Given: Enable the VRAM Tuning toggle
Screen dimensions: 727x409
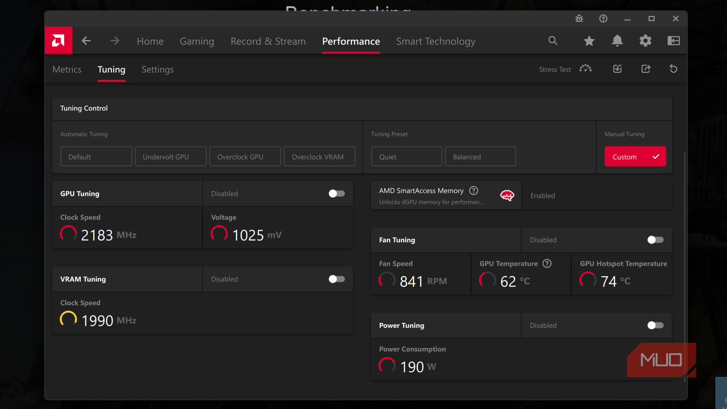Looking at the screenshot, I should tap(336, 279).
